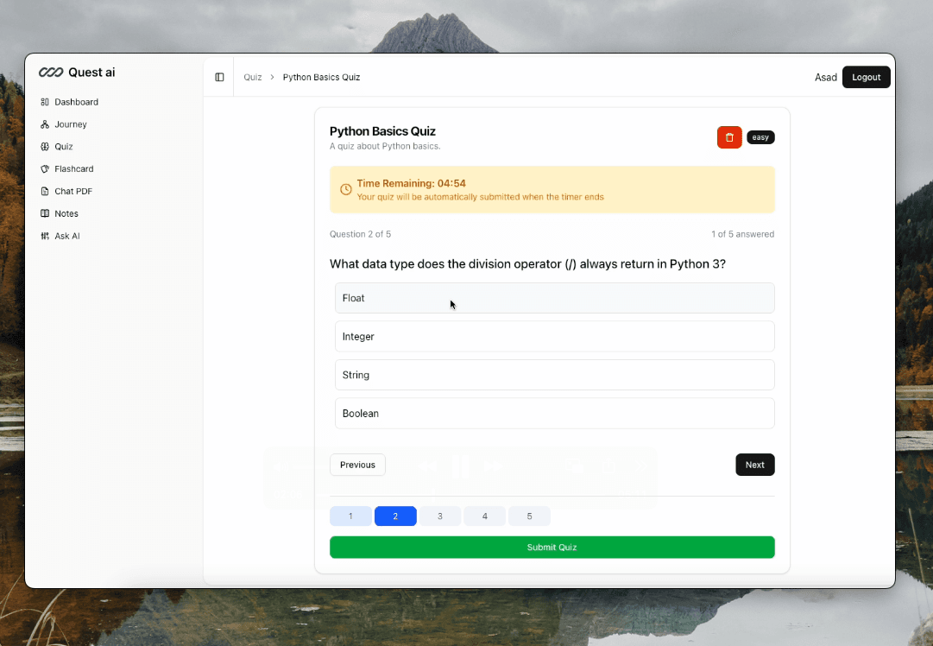The height and width of the screenshot is (646, 933).
Task: Open the Quiz breadcrumb link
Action: (x=252, y=77)
